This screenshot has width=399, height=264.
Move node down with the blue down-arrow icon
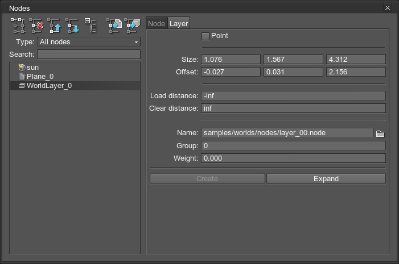(73, 26)
